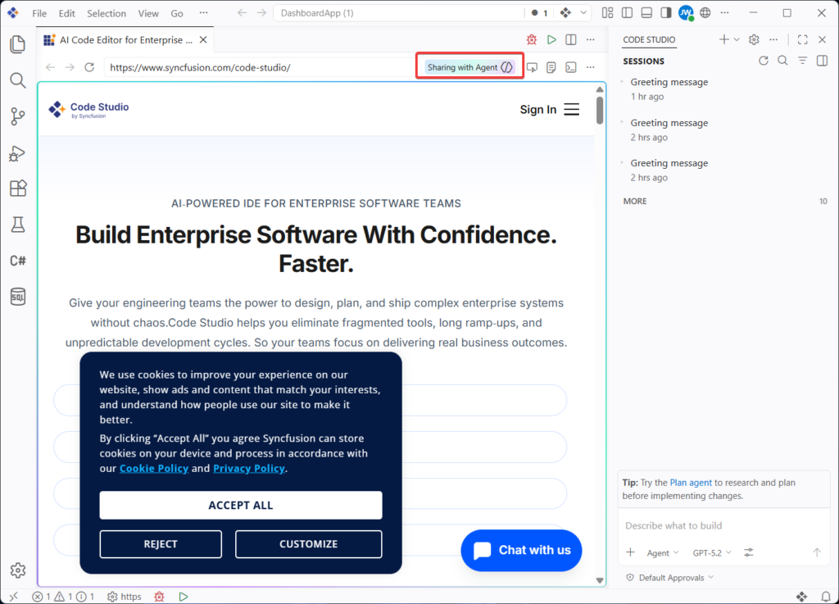This screenshot has width=839, height=604.
Task: Expand the Default Approvals dropdown
Action: [670, 578]
